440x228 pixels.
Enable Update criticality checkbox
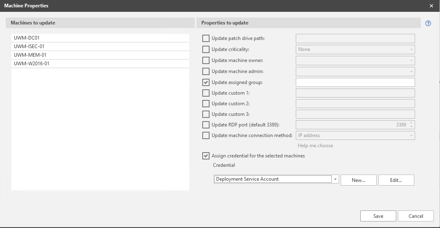(x=205, y=49)
